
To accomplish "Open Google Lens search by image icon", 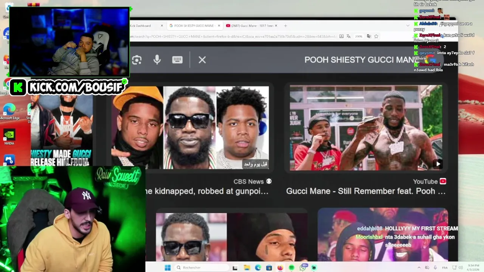I will tap(137, 60).
